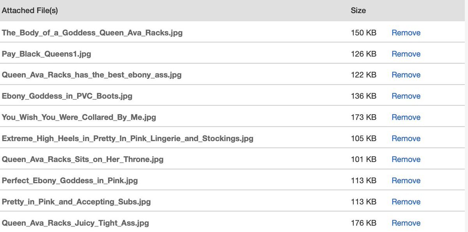Image resolution: width=468 pixels, height=232 pixels.
Task: Remove the 122 KB attached file
Action: click(x=406, y=75)
